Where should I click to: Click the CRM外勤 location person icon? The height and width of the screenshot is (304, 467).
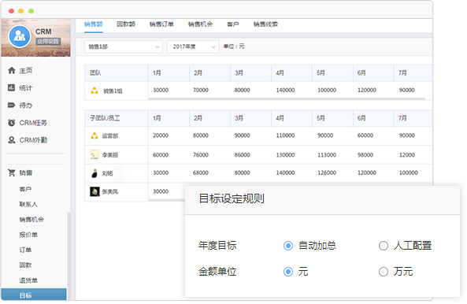(12, 140)
